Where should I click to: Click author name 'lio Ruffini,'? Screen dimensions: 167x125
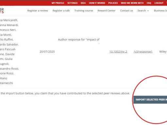click(7, 40)
